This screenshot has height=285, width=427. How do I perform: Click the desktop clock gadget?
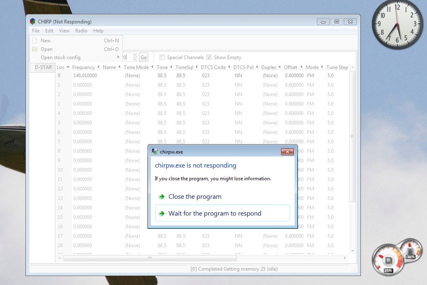pos(397,25)
